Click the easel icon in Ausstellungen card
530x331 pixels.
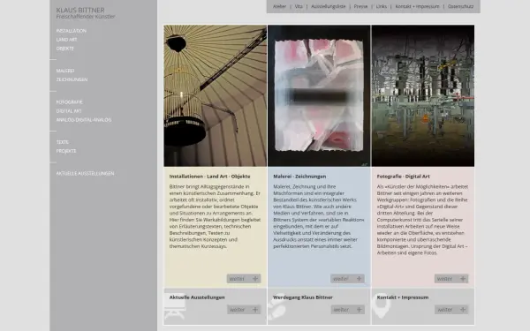coord(174,307)
